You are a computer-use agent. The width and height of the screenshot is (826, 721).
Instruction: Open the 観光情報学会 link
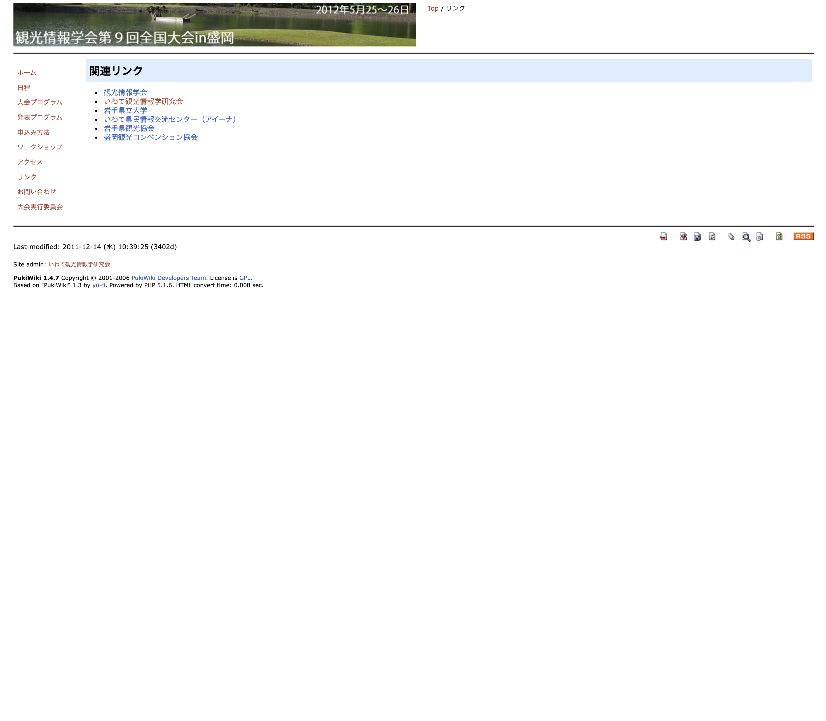click(x=125, y=93)
